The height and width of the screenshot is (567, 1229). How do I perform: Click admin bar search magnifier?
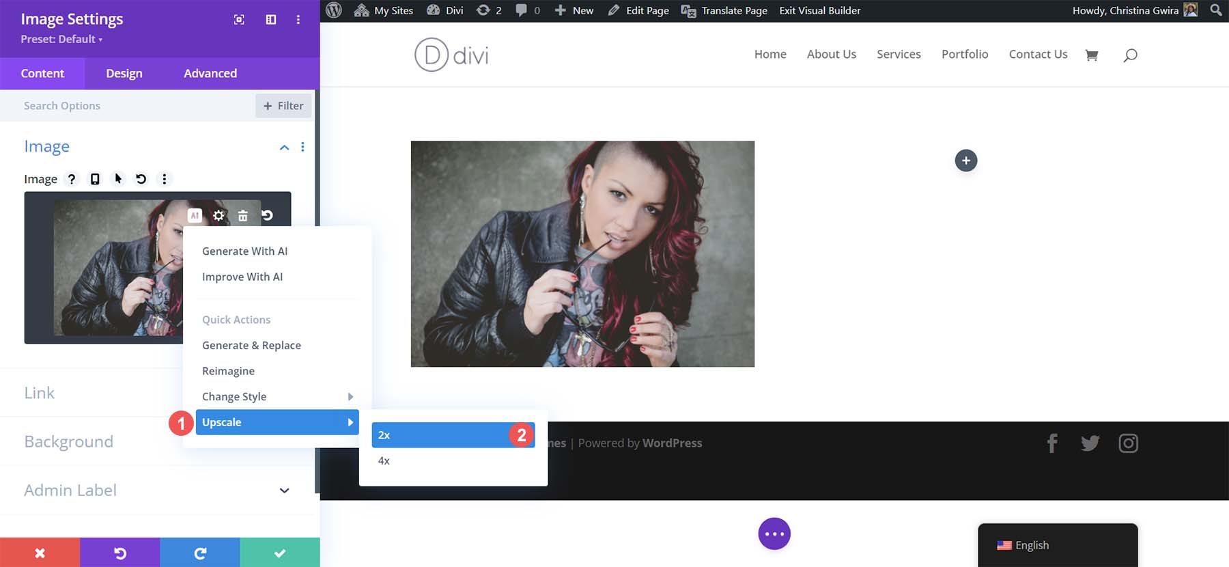[1216, 10]
